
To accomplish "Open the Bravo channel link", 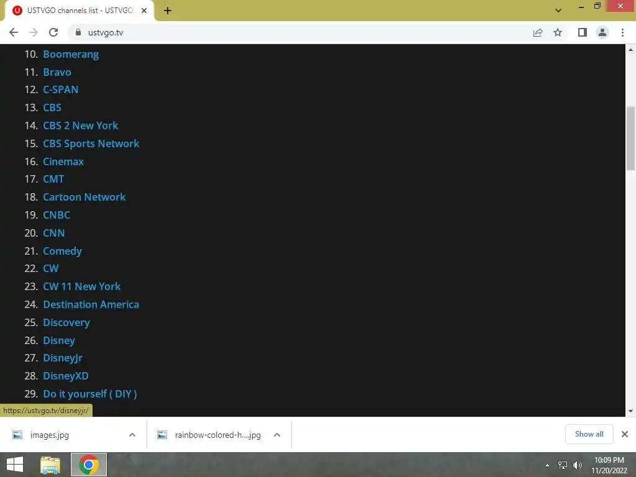I will pos(57,72).
